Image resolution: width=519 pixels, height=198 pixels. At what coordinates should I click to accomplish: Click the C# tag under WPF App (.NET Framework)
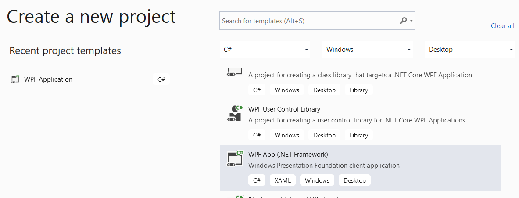[257, 180]
